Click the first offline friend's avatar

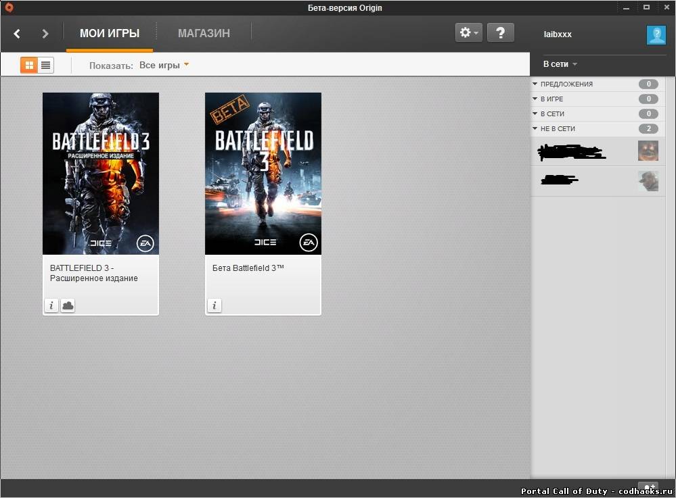pos(648,151)
